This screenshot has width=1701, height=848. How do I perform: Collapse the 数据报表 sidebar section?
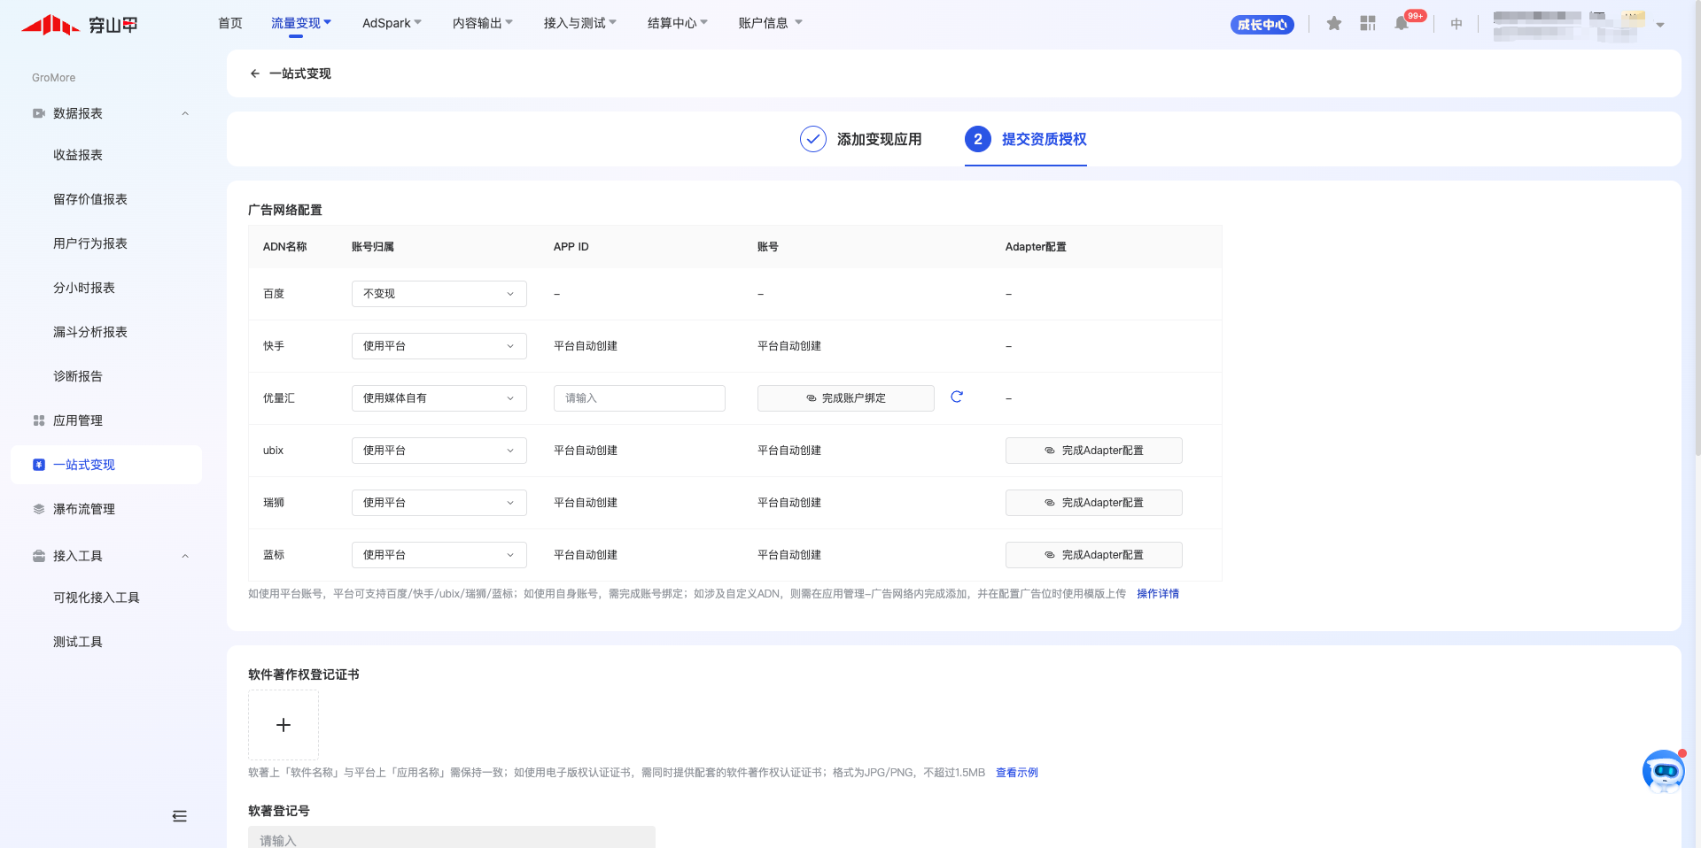click(185, 113)
